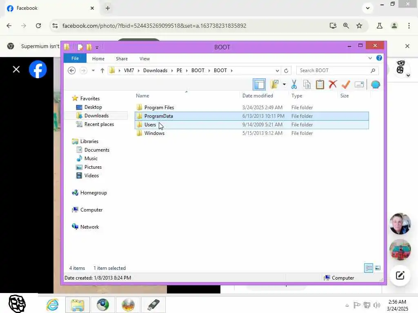Open Downloads in Favorites sidebar
The height and width of the screenshot is (313, 418).
coord(96,115)
